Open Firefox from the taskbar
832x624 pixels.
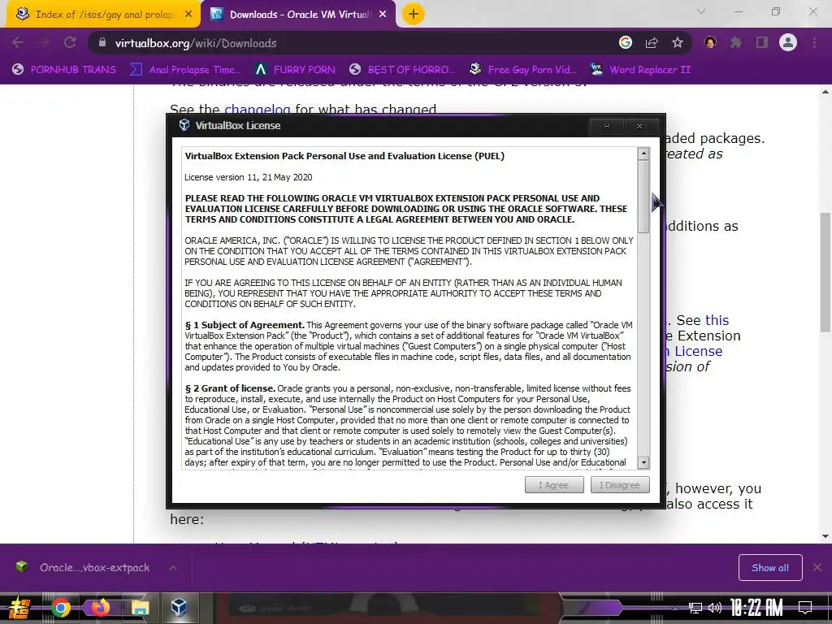100,608
